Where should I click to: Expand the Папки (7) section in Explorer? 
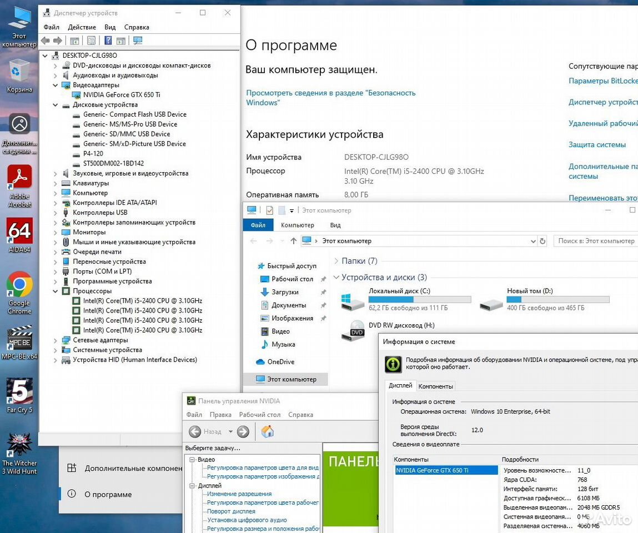coord(336,261)
